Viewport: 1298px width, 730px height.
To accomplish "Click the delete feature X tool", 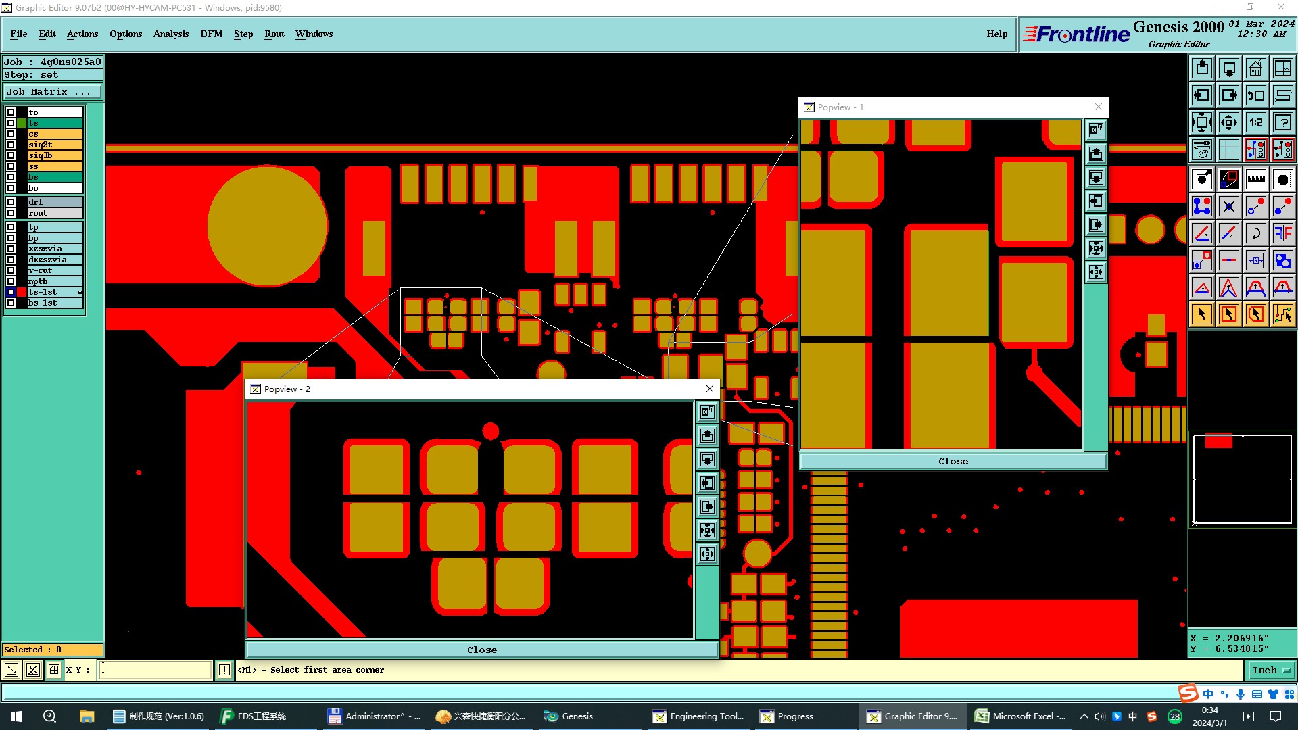I will (x=1228, y=206).
